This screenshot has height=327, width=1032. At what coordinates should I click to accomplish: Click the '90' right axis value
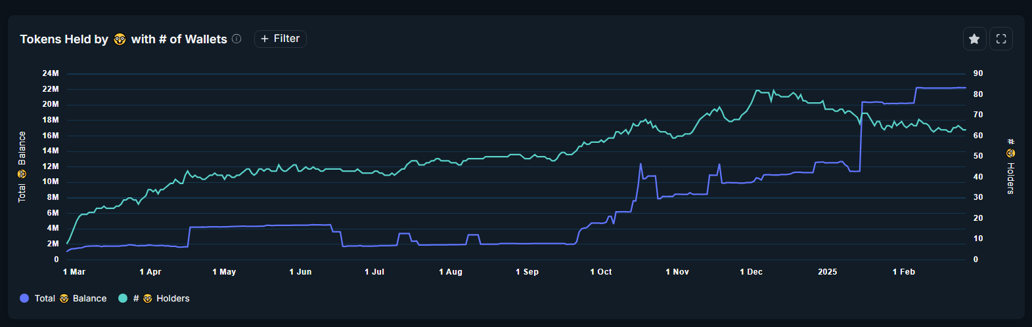(x=978, y=73)
